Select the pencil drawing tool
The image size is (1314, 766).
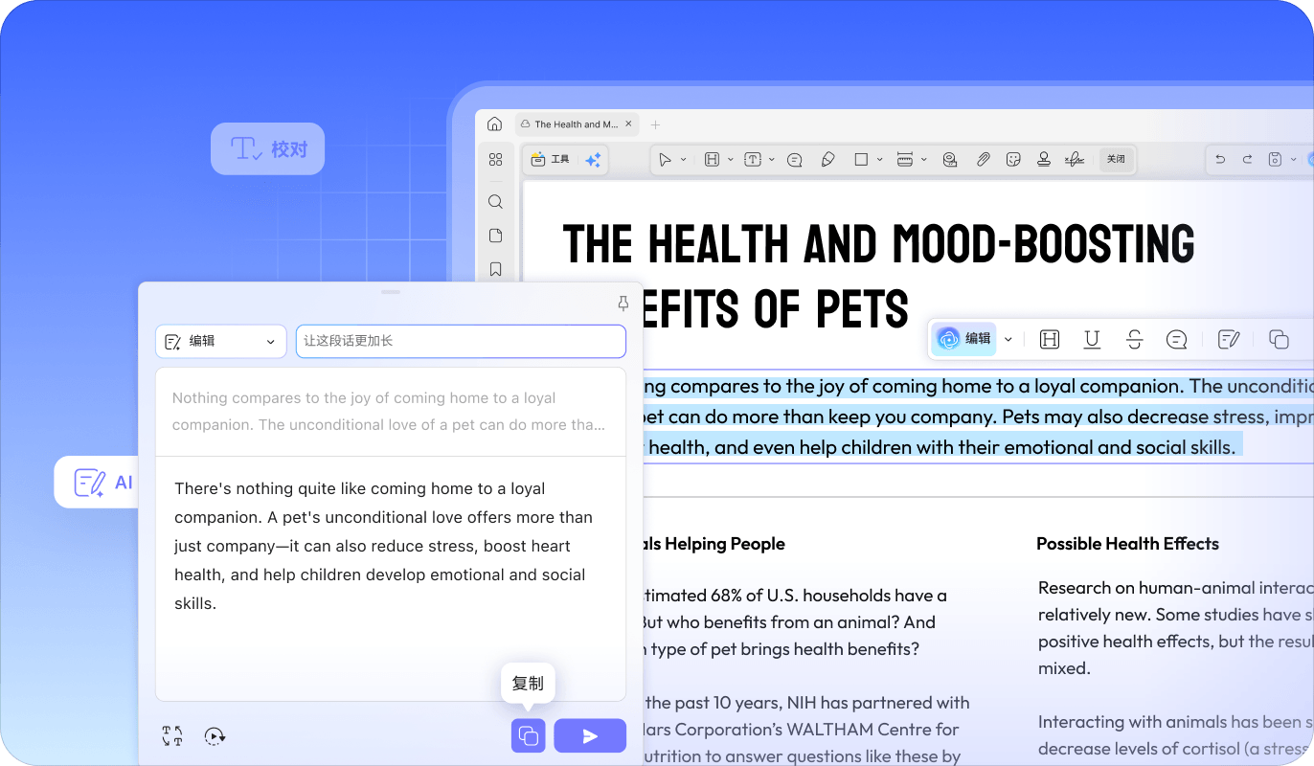828,160
